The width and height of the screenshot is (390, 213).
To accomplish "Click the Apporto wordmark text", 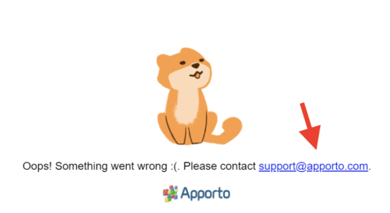I will (205, 194).
